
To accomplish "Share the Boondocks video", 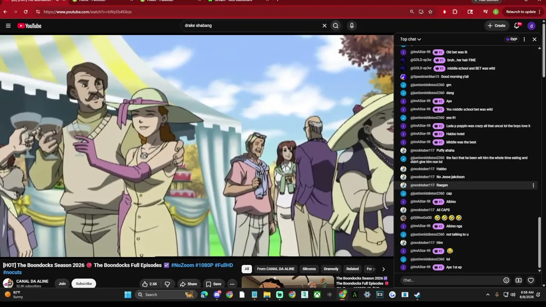I will (188, 284).
